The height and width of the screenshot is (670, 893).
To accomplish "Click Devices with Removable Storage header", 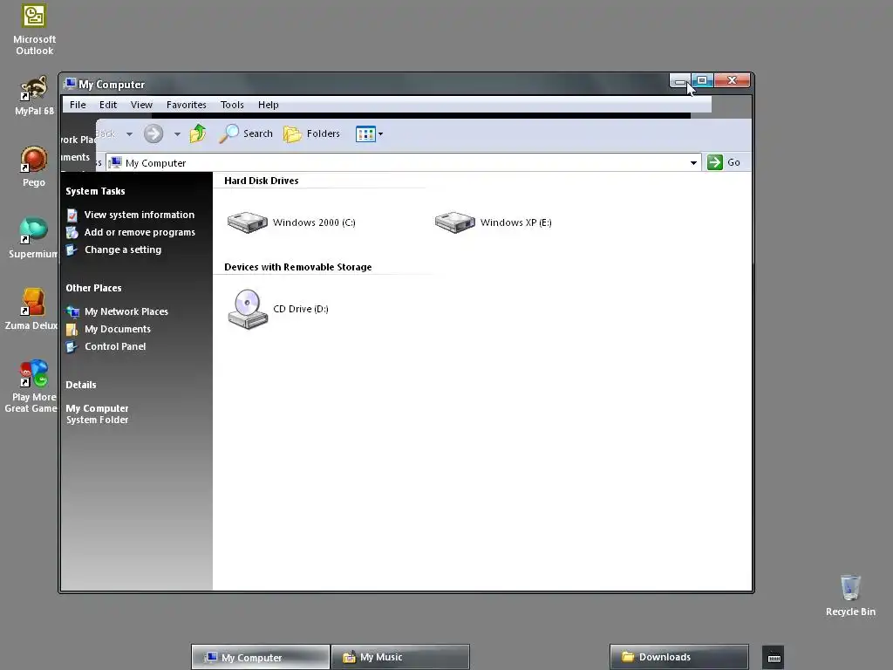I will click(x=298, y=267).
